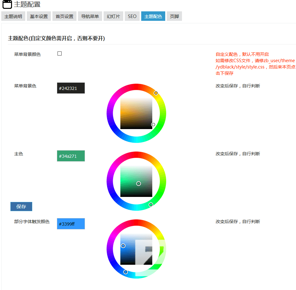Open the 导航菜单 tab
Viewport: 296px width, 290px height.
click(x=90, y=16)
